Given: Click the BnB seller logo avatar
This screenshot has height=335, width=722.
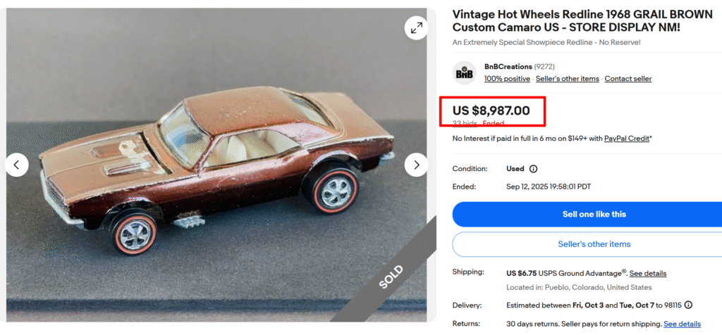Looking at the screenshot, I should point(465,72).
